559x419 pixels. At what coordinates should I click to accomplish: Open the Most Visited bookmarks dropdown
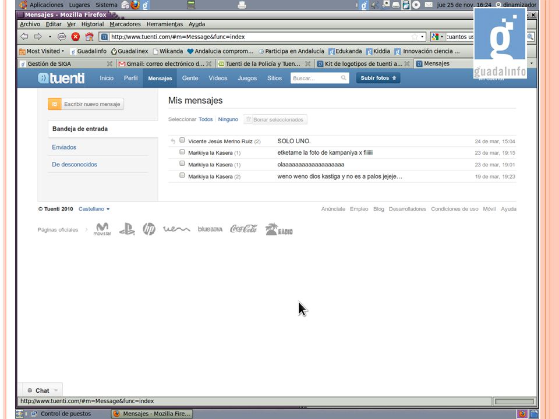(x=42, y=51)
